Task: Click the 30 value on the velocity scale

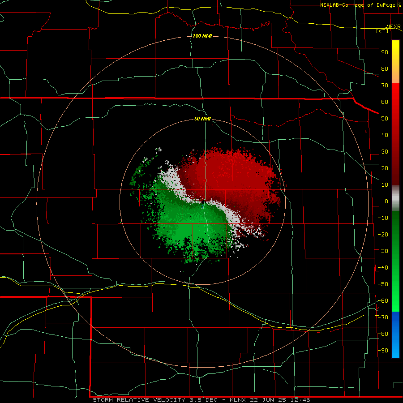Action: coord(385,152)
